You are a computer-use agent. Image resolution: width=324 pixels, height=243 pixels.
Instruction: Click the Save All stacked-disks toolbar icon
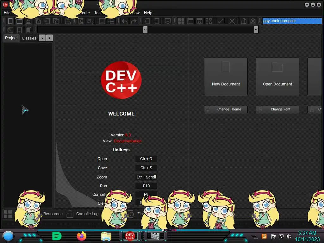[38, 21]
